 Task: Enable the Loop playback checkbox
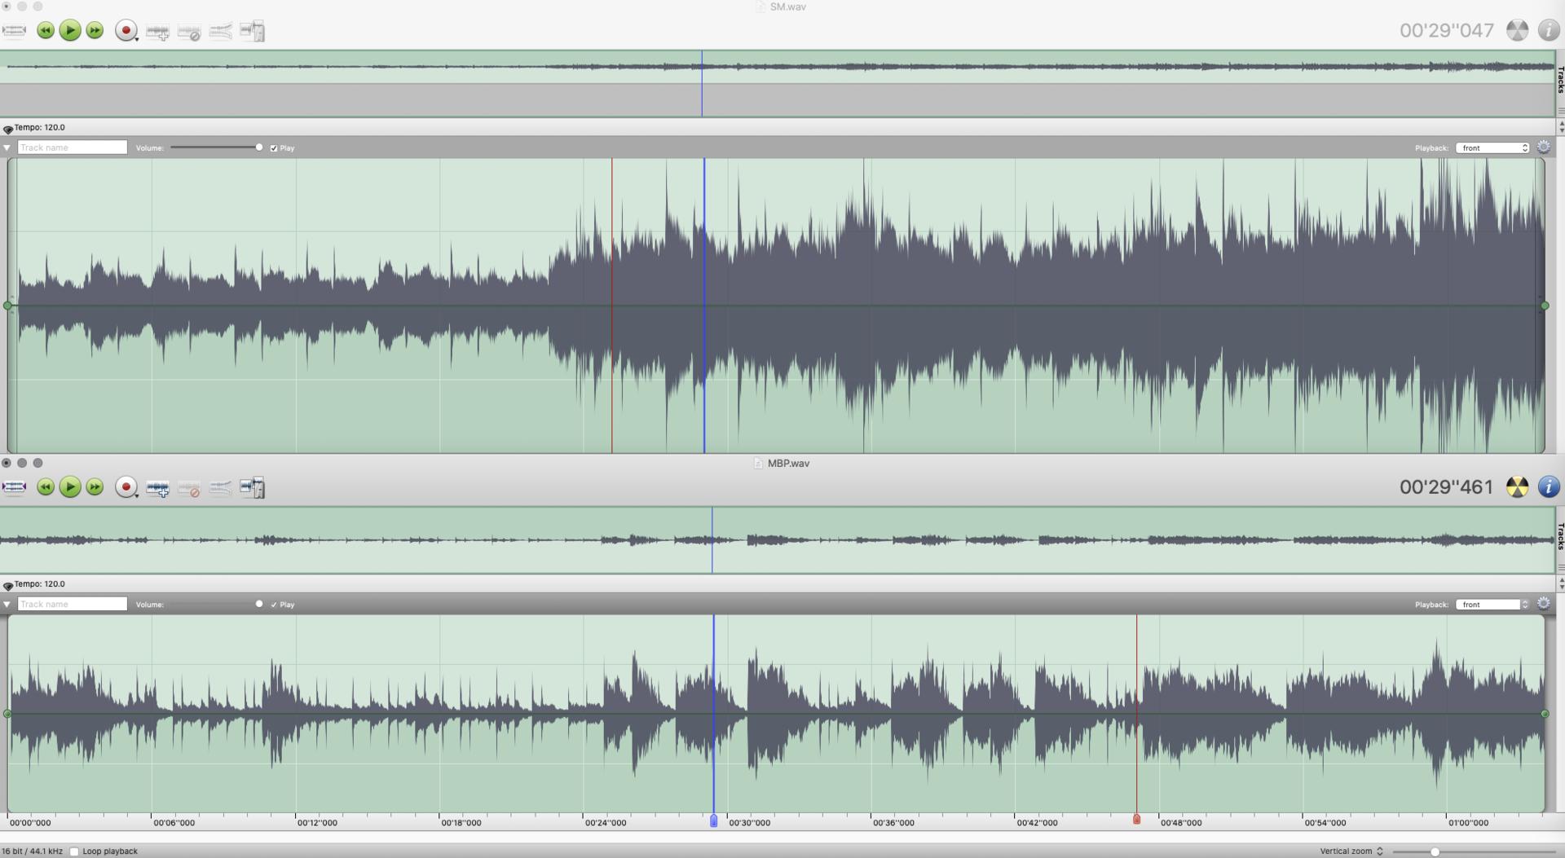(74, 851)
